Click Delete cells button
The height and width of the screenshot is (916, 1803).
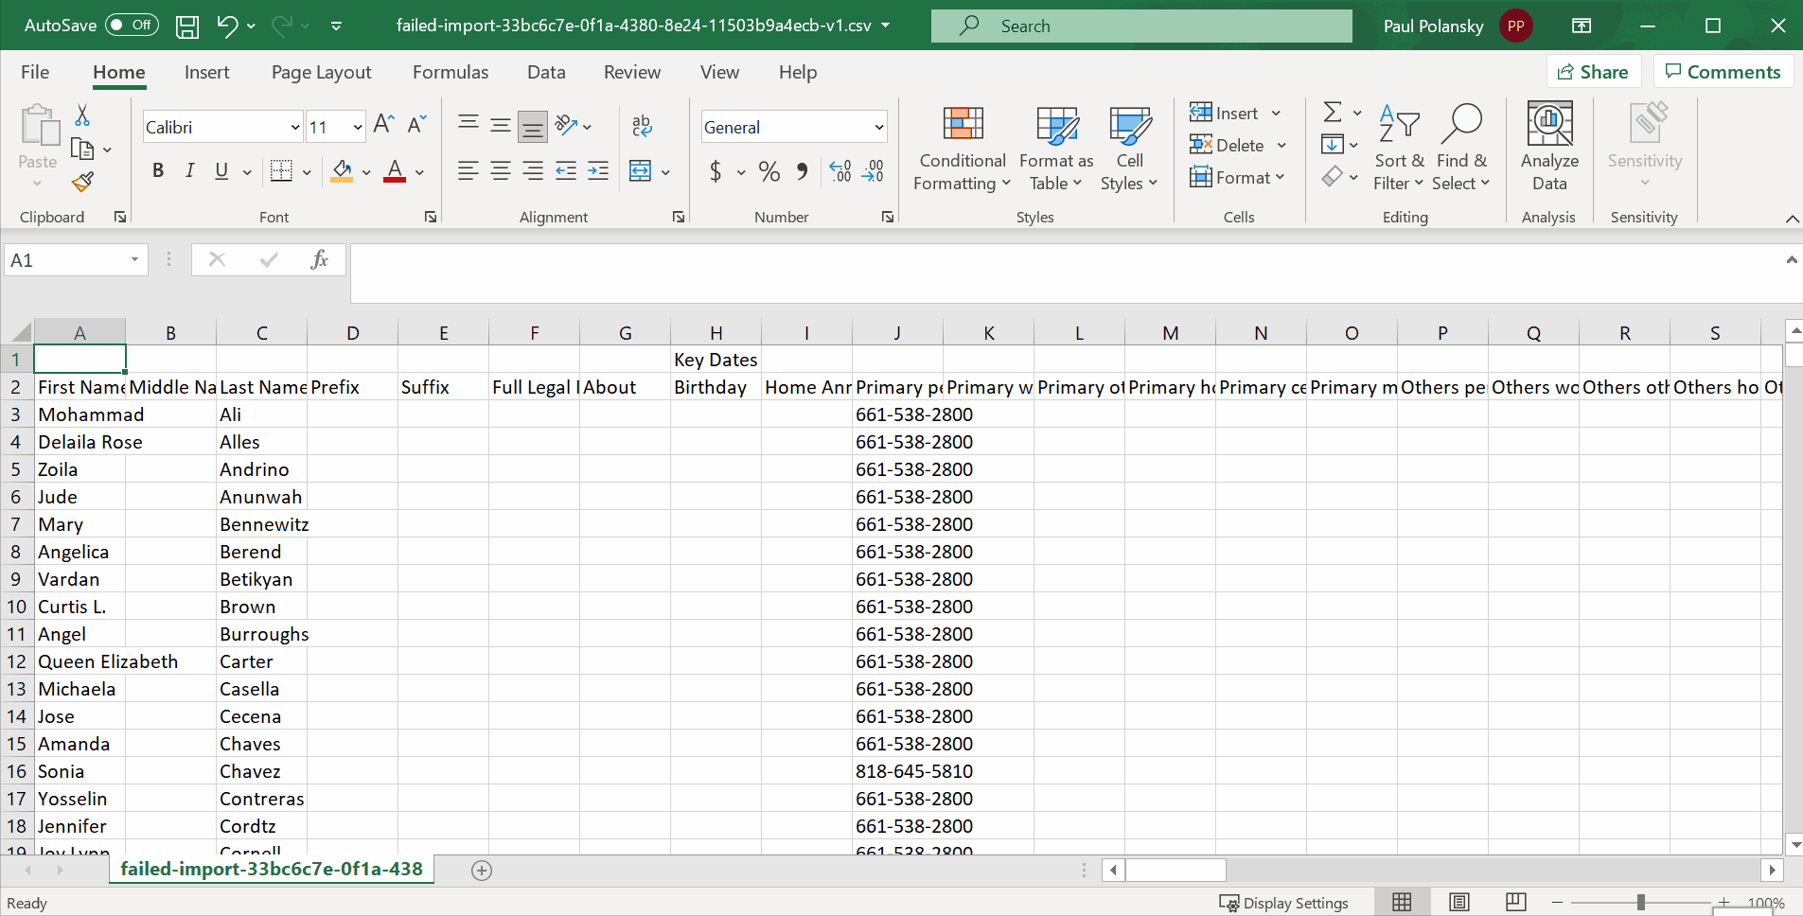point(1228,145)
